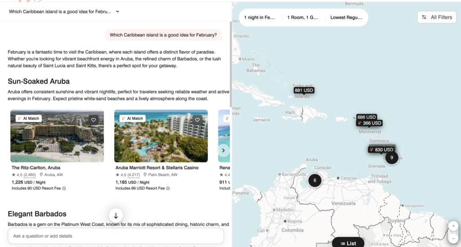
Task: View the 2,465 reviews for Ritz-Carlton
Action: (x=30, y=175)
